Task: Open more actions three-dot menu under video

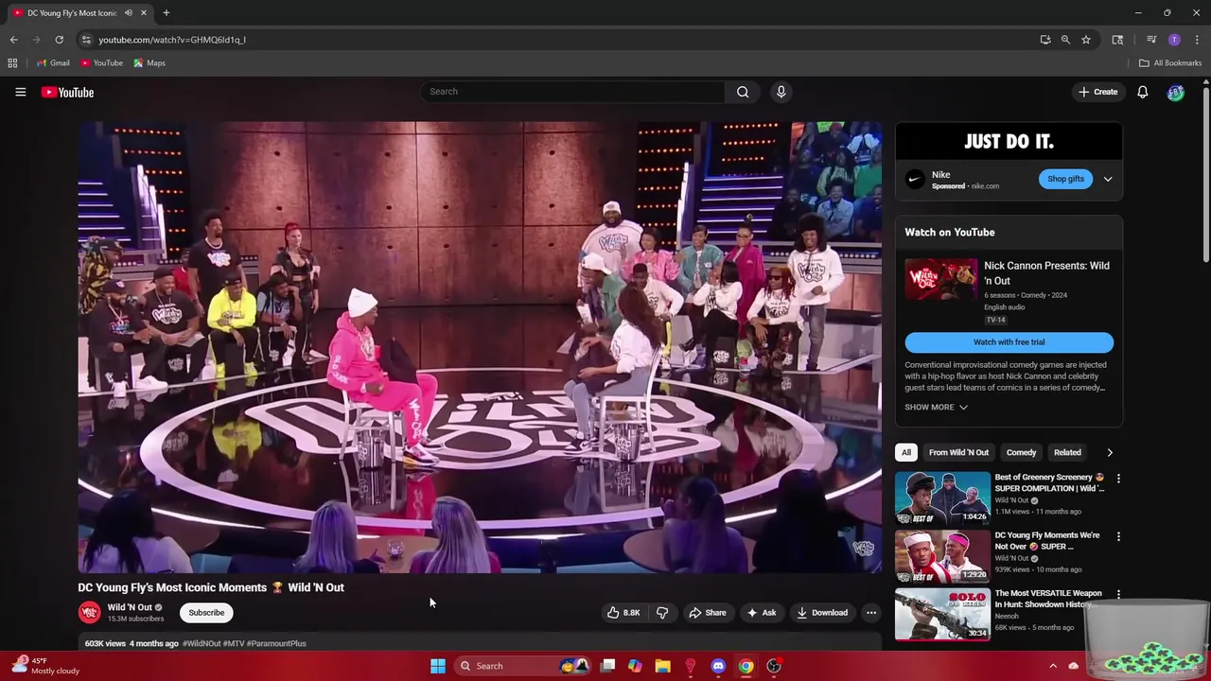Action: pos(871,613)
